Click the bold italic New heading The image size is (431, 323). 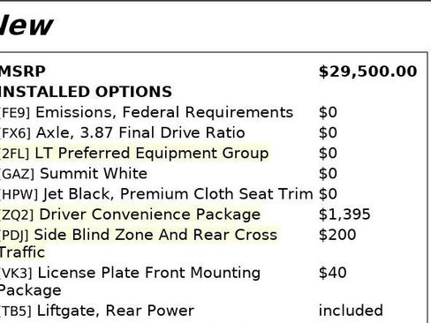[26, 26]
